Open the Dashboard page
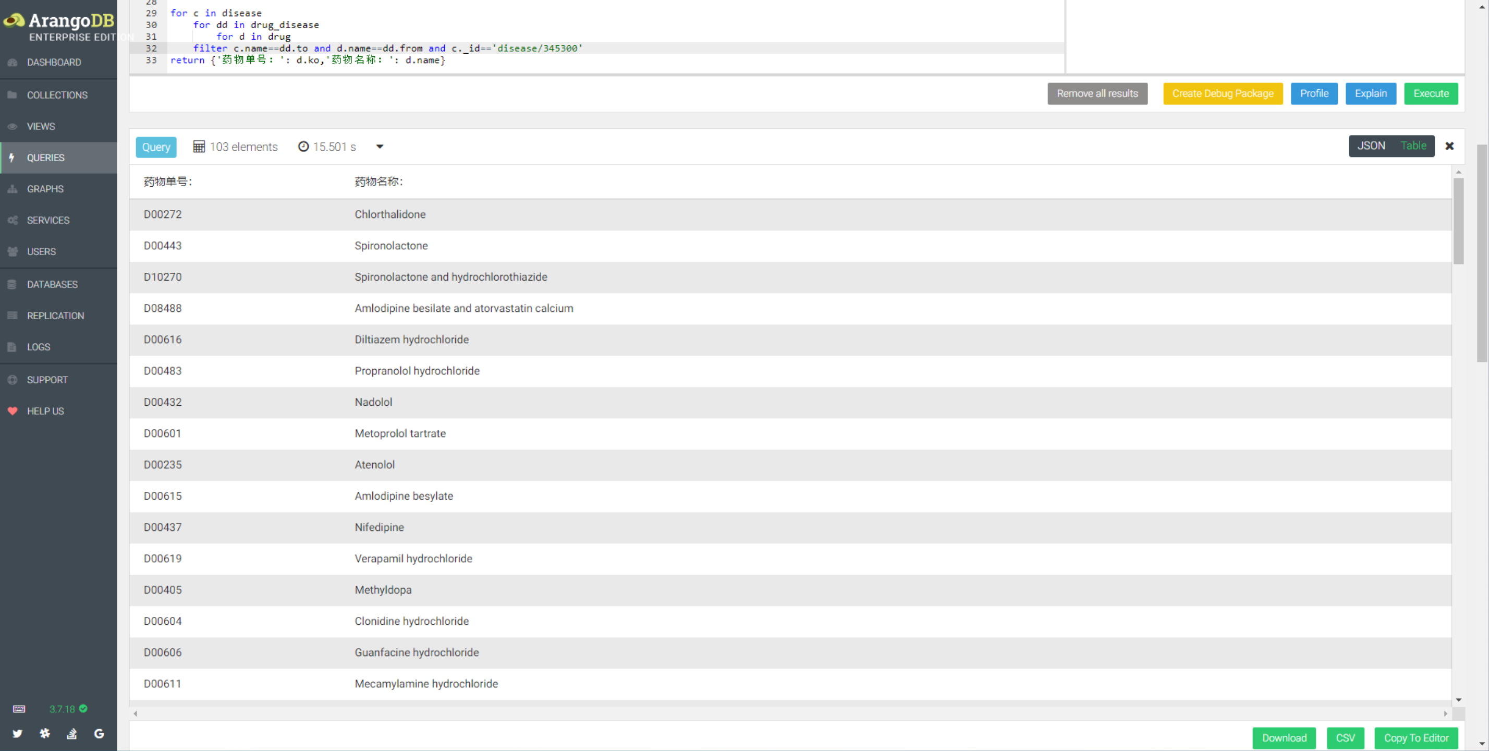This screenshot has height=751, width=1489. tap(54, 62)
